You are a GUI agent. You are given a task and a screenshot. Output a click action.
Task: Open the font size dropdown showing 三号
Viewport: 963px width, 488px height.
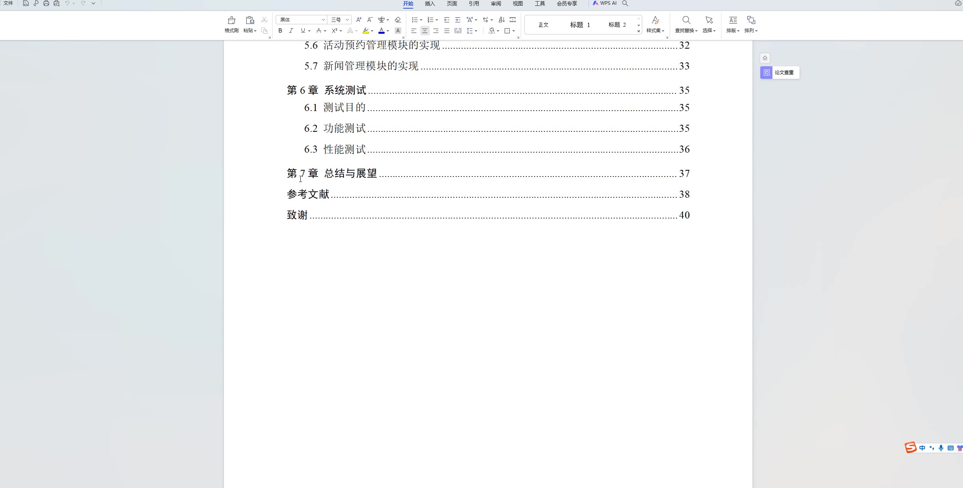pyautogui.click(x=347, y=20)
